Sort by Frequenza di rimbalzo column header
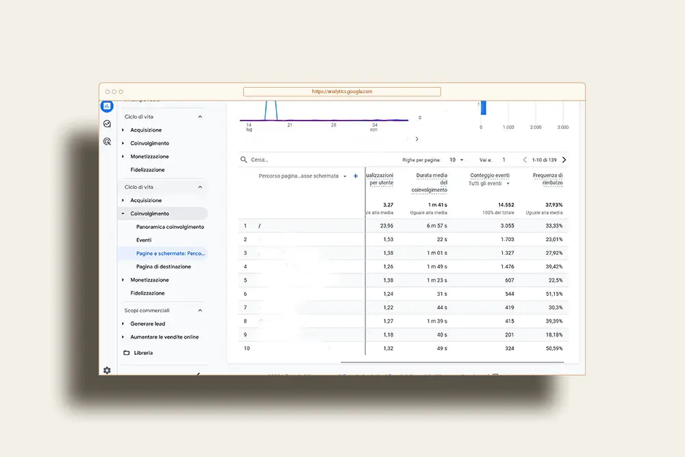685x457 pixels. click(547, 179)
